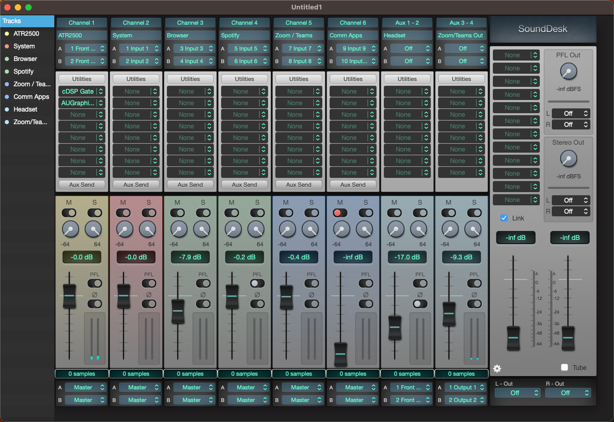Viewport: 614px width, 422px height.
Task: Click the left gain knob on Channel 6
Action: [340, 229]
